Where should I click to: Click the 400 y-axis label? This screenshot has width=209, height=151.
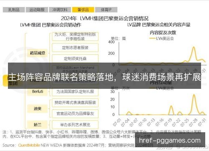pos(111,42)
